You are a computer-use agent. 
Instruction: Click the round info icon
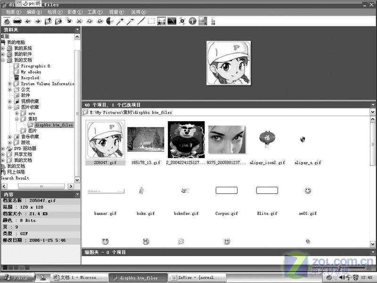point(192,21)
